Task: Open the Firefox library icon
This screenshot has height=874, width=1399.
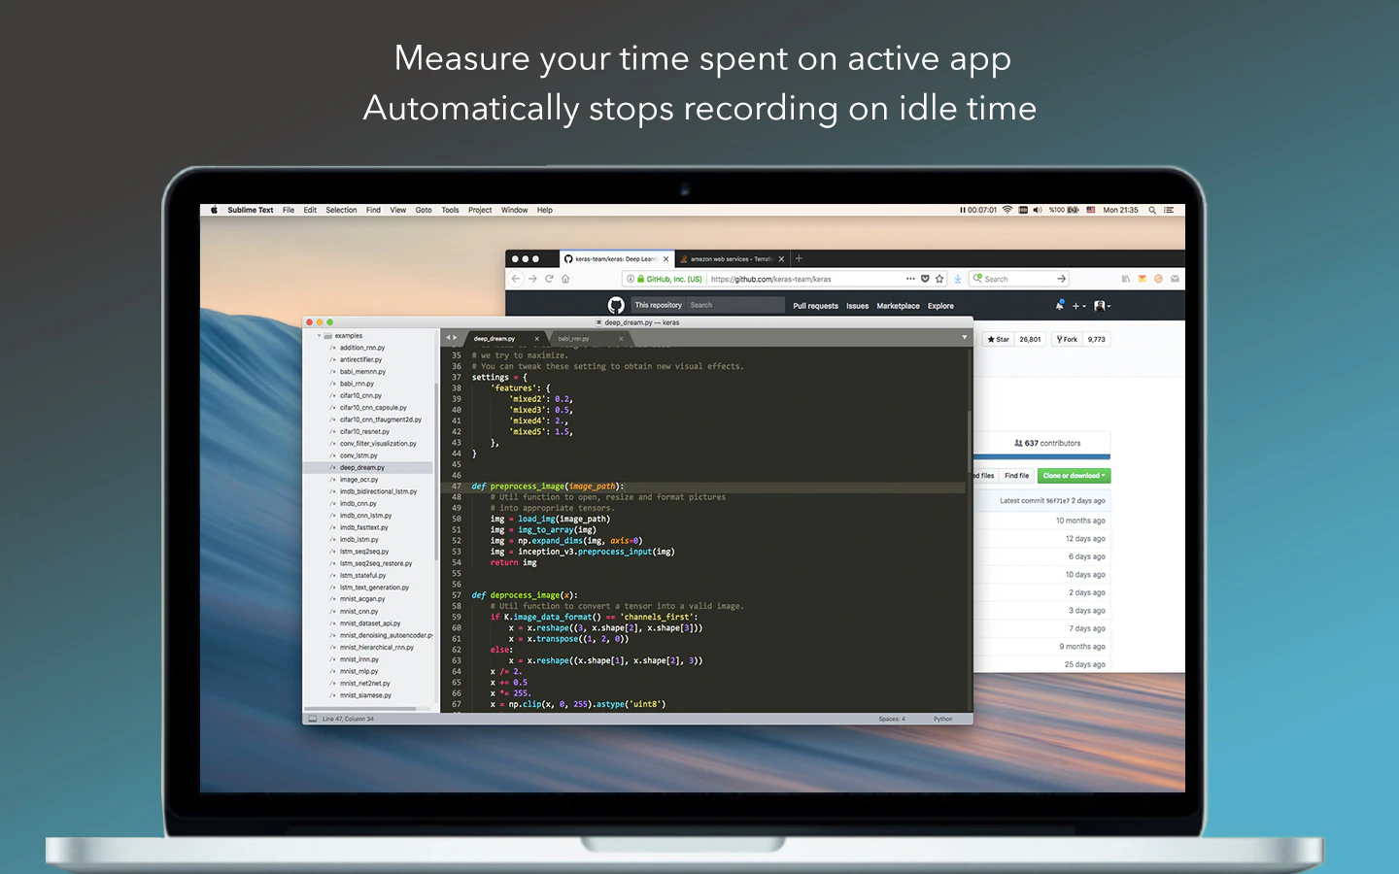Action: tap(1126, 279)
